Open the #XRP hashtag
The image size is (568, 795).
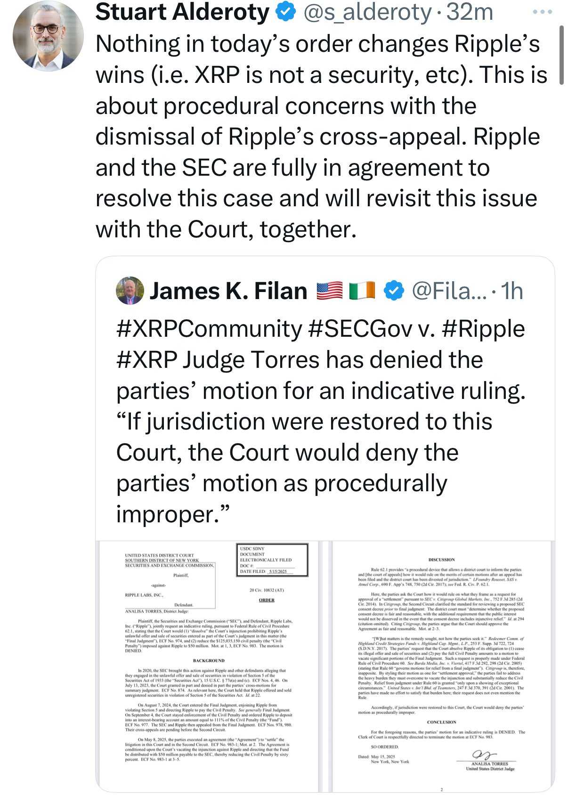click(146, 360)
